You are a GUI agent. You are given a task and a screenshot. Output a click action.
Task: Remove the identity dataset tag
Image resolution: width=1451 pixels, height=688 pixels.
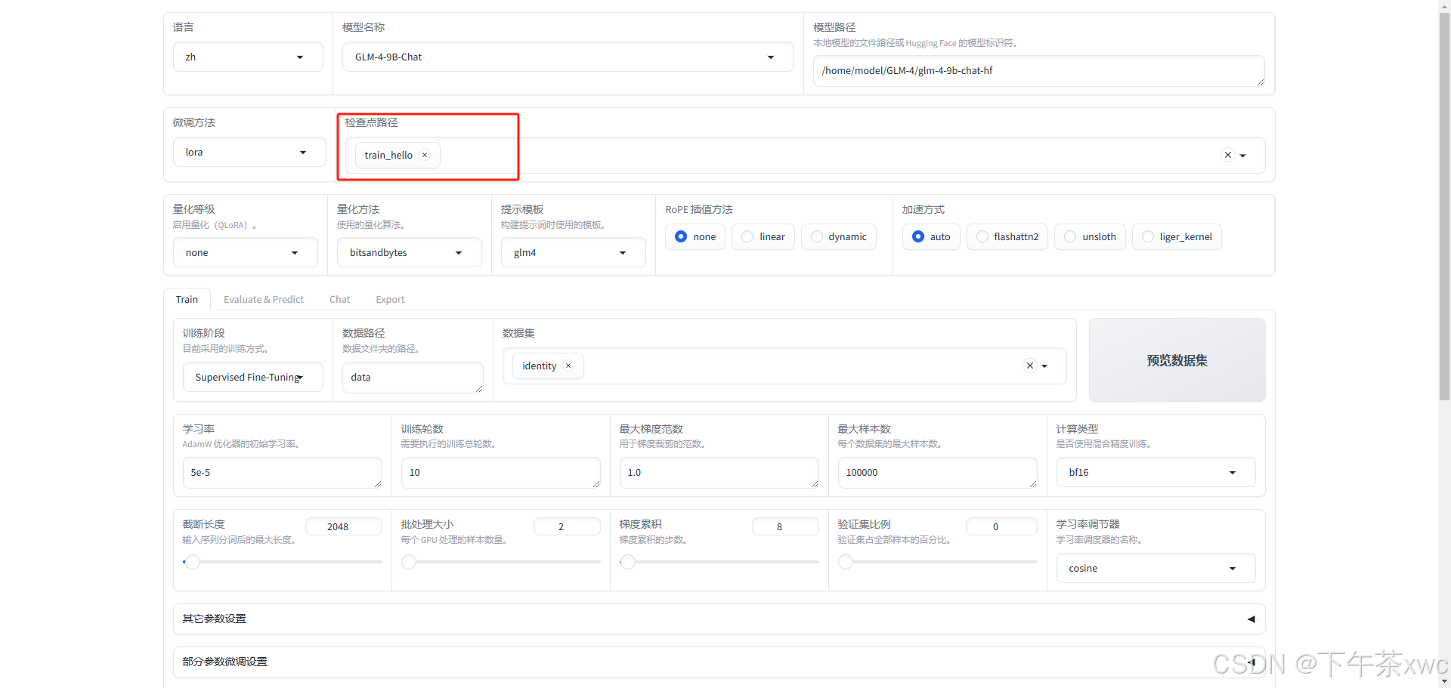(x=568, y=366)
